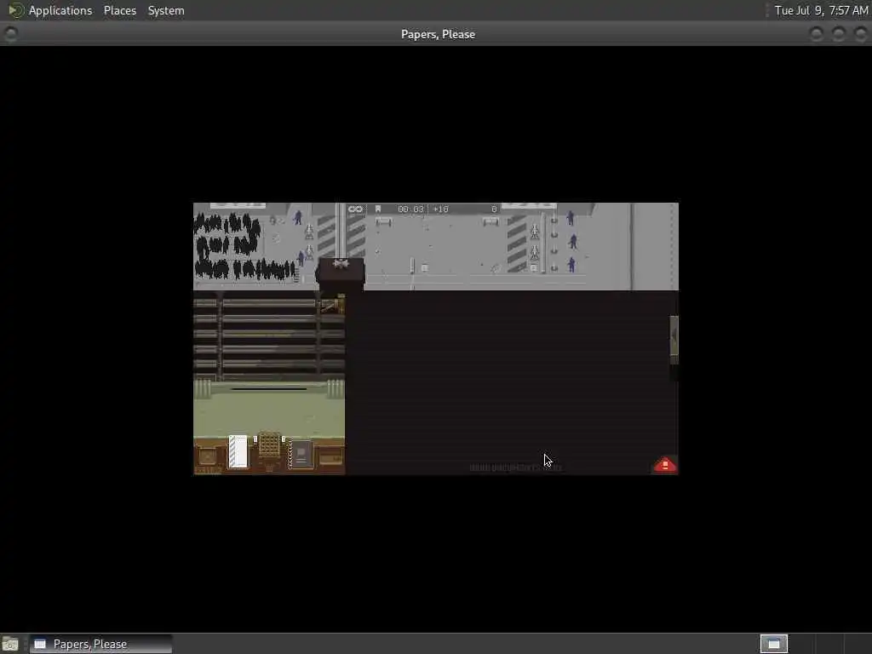The width and height of the screenshot is (872, 654).
Task: Pick up the white bulletin paper on the counter
Action: [x=238, y=451]
